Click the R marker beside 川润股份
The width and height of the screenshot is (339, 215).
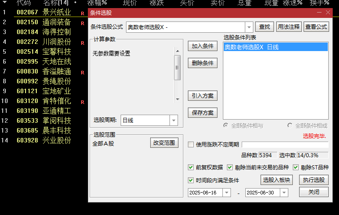tap(83, 43)
